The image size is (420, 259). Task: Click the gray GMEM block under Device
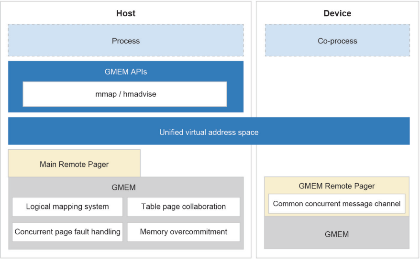click(x=337, y=234)
